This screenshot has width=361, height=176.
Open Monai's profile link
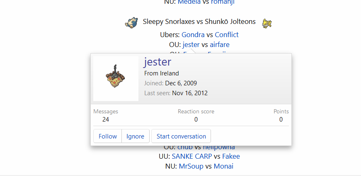coord(223,166)
